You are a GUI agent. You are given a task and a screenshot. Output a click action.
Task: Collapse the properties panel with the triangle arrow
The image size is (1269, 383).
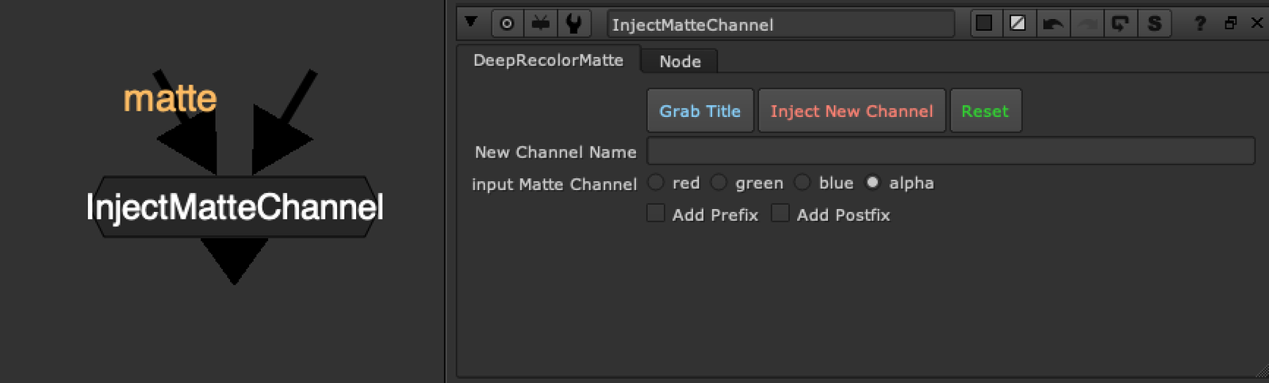[x=471, y=22]
